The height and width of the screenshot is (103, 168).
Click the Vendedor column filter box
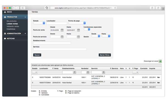(84, 72)
